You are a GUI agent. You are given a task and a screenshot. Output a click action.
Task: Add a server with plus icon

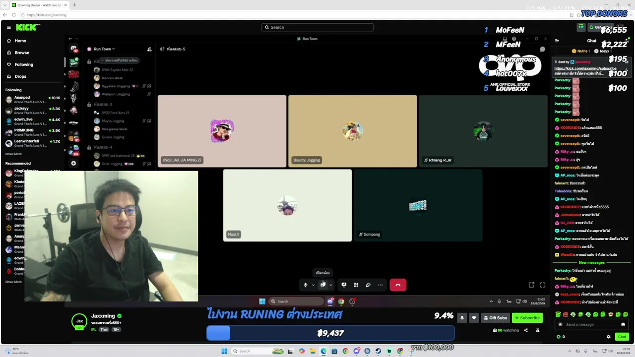click(73, 163)
